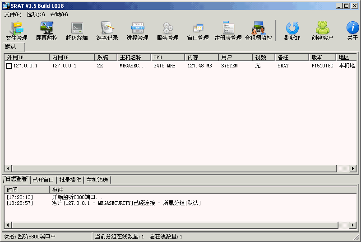
Task: Click the 创建客户 create client icon
Action: coord(322,31)
